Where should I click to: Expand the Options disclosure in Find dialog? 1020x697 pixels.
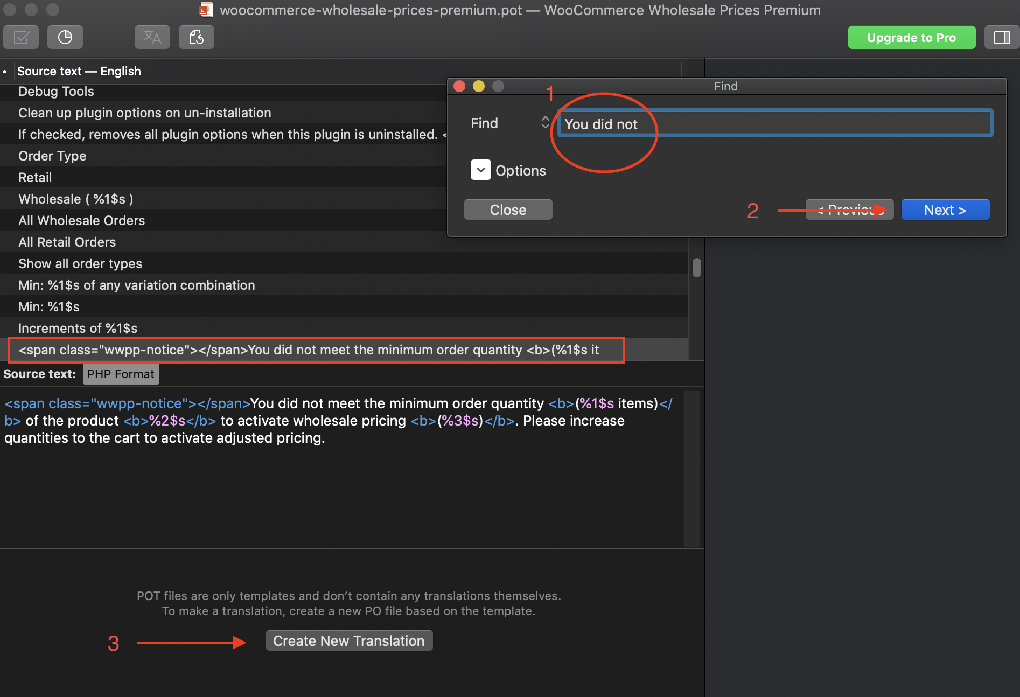480,170
